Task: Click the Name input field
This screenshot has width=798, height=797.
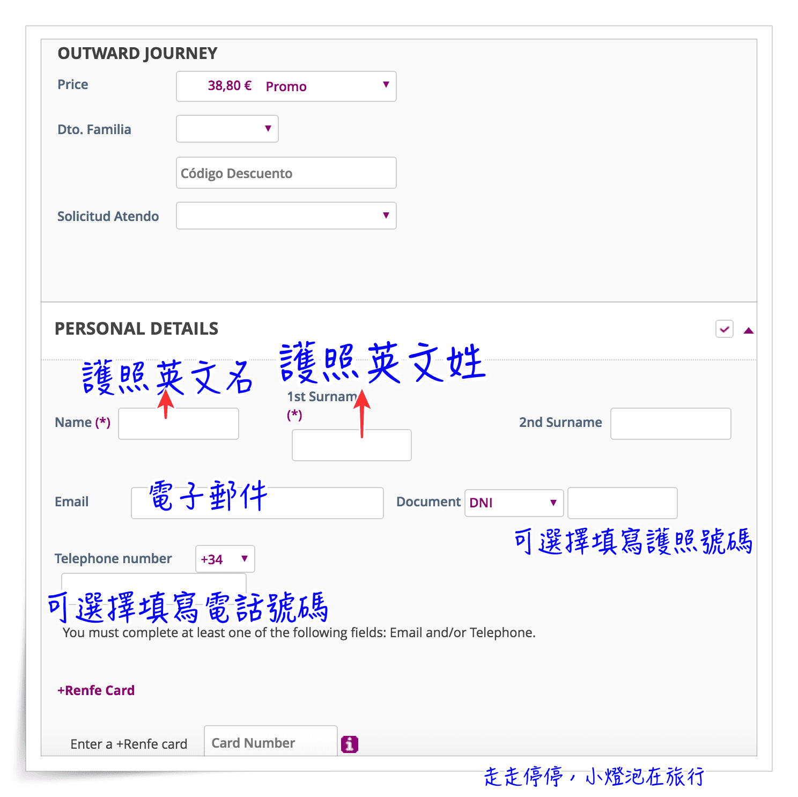Action: coord(179,424)
